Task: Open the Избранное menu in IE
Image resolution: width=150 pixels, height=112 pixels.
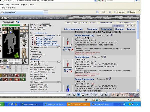Action: pos(15,5)
